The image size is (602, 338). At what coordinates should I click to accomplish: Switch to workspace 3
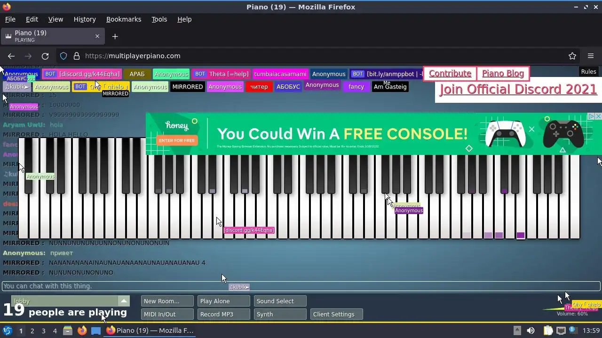[x=43, y=331]
